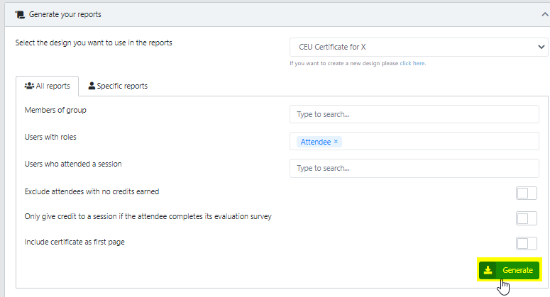The width and height of the screenshot is (550, 297).
Task: Toggle Include certificate as first page
Action: (526, 243)
